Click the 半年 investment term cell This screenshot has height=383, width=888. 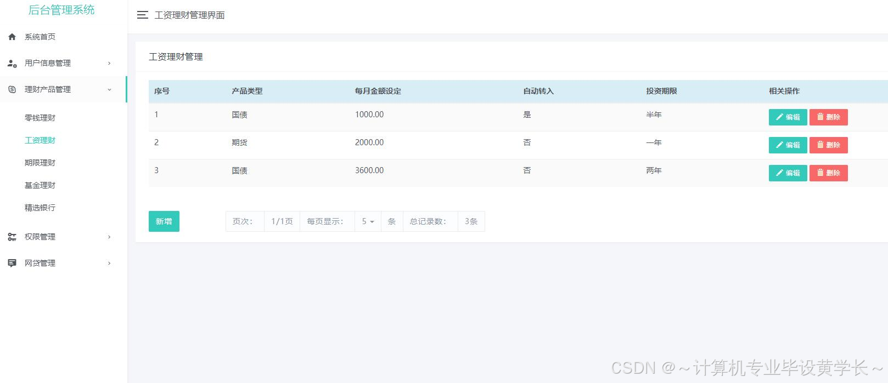pos(654,115)
